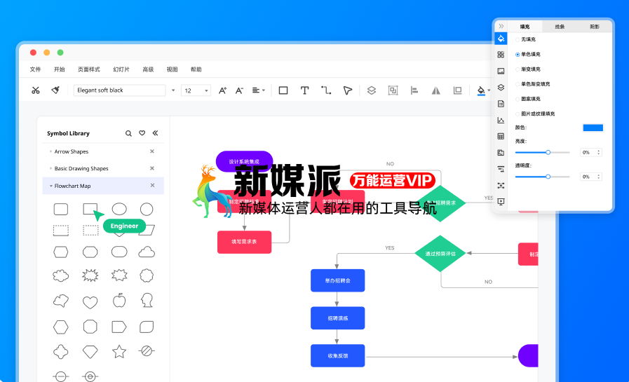Collapse the Flowchart Map category
Screen dimensions: 629x382
click(x=51, y=186)
